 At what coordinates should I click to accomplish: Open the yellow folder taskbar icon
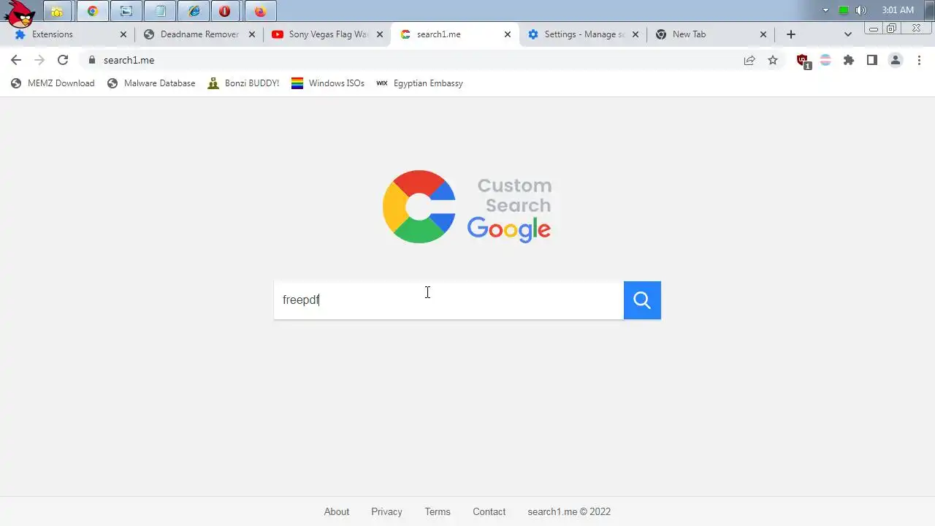tap(57, 11)
